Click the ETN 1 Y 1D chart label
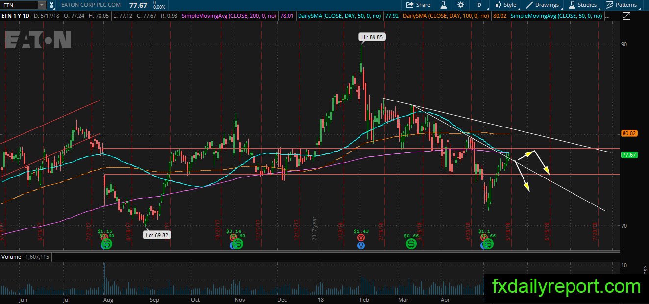649x304 pixels. tap(16, 16)
